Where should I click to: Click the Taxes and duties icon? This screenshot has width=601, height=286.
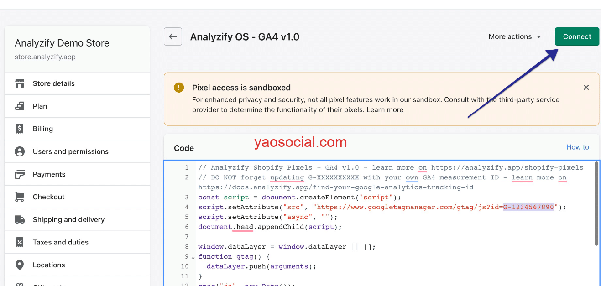pos(20,242)
